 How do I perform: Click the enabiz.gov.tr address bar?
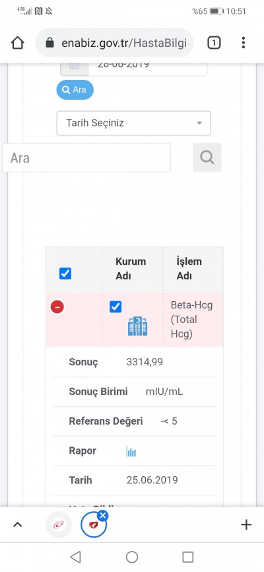(x=114, y=43)
